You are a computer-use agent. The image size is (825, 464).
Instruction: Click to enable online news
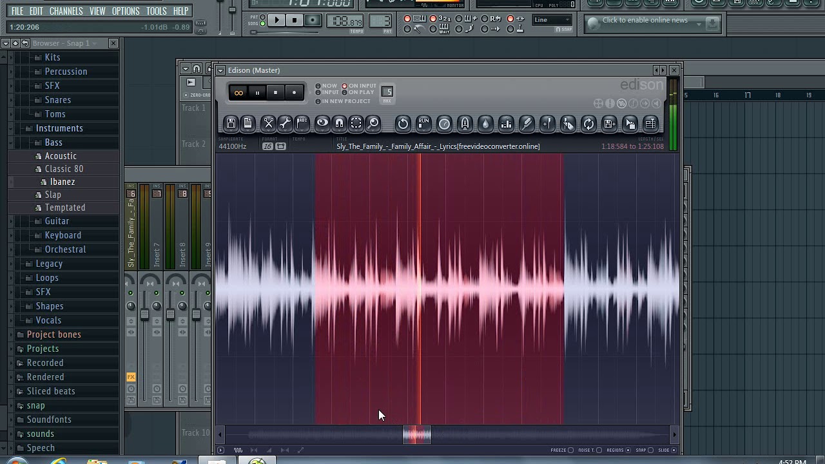[645, 21]
